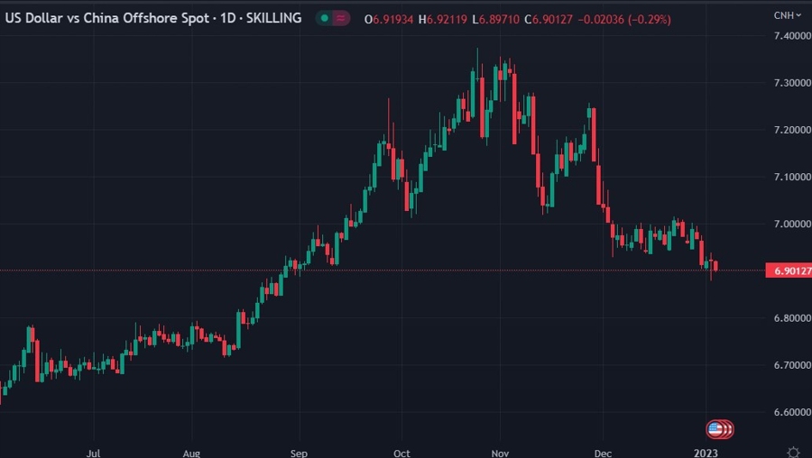Click the 6.60000 price scale label
Image resolution: width=812 pixels, height=458 pixels.
[792, 412]
